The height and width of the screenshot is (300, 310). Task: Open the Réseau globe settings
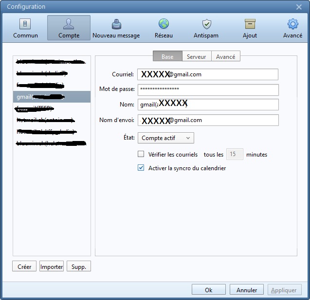[x=164, y=28]
